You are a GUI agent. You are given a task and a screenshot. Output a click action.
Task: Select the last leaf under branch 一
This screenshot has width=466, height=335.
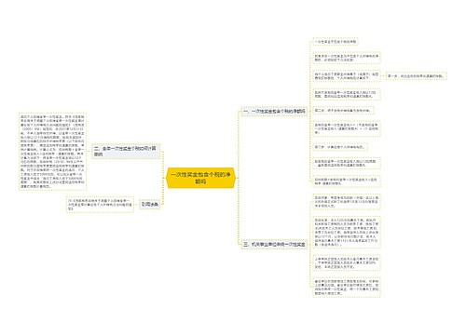point(347,181)
